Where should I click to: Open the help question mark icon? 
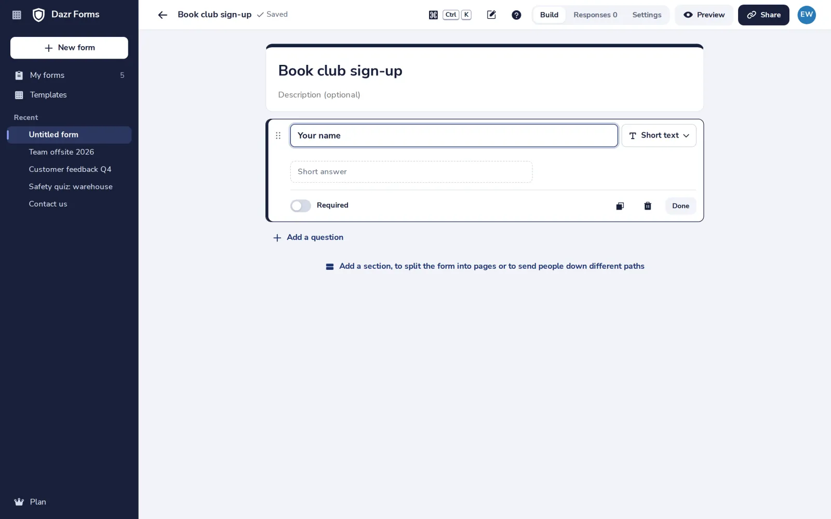click(x=516, y=15)
